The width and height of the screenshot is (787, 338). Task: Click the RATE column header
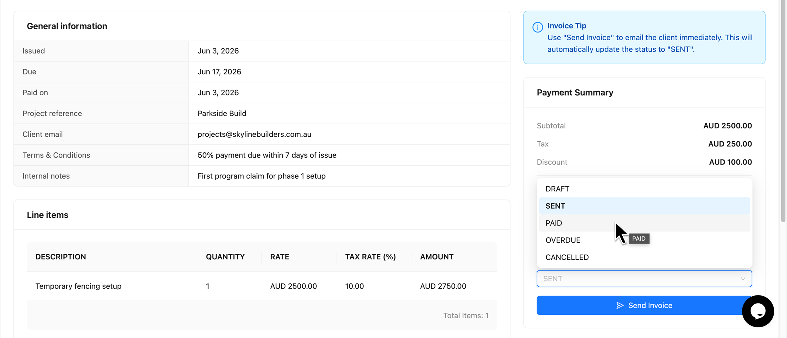point(279,257)
